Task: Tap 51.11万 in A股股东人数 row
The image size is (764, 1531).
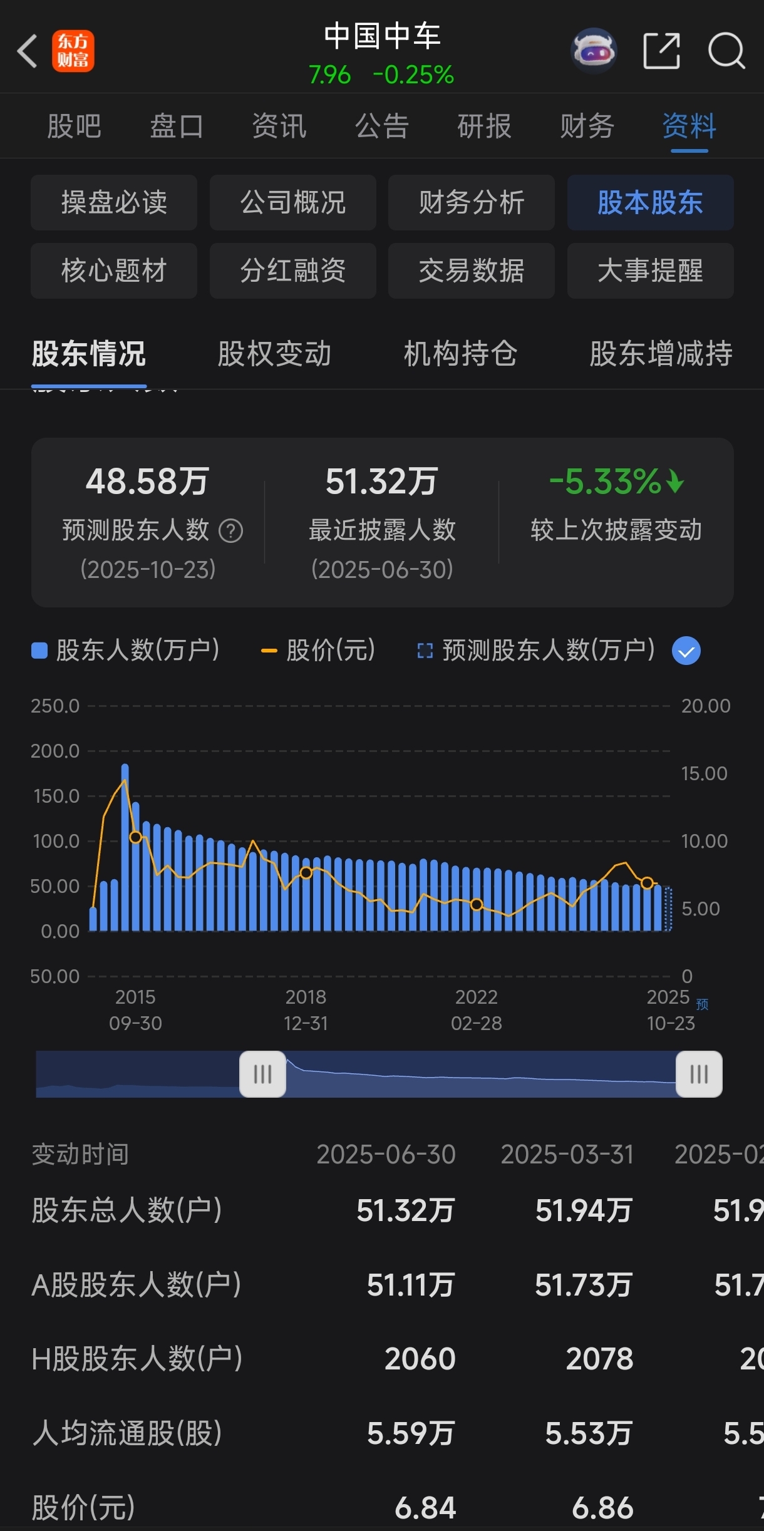Action: [x=411, y=1285]
